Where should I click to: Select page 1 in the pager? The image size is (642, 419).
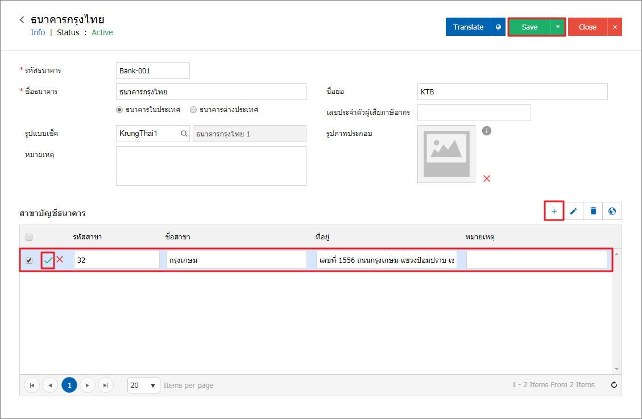69,385
